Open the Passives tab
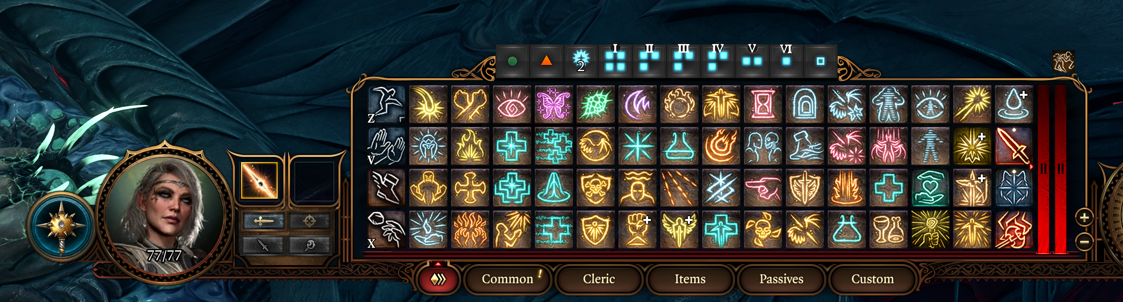Viewport: 1123px width, 302px height. 781,279
